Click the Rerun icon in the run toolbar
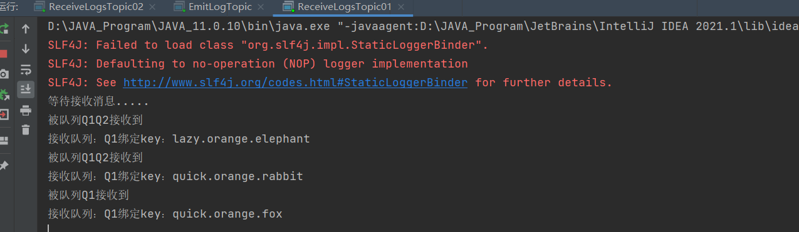The image size is (799, 232). 3,29
